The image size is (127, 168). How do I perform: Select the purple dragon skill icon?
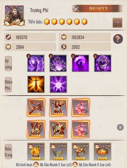(x=58, y=63)
